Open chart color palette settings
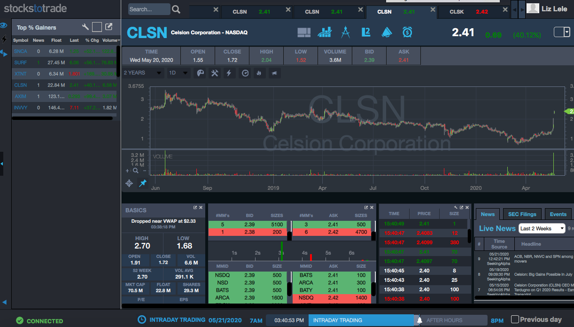Viewport: 574px width, 327px height. click(200, 73)
